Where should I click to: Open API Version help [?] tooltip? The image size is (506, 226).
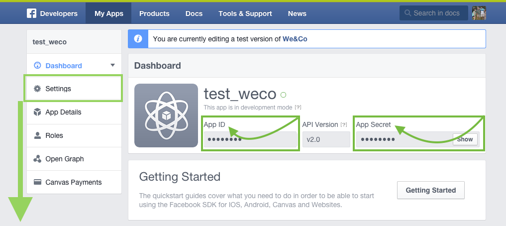tap(344, 124)
